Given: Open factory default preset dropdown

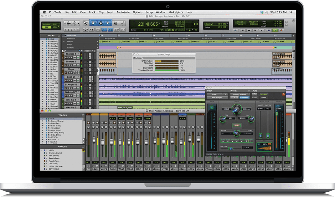Looking at the screenshot, I should point(240,94).
